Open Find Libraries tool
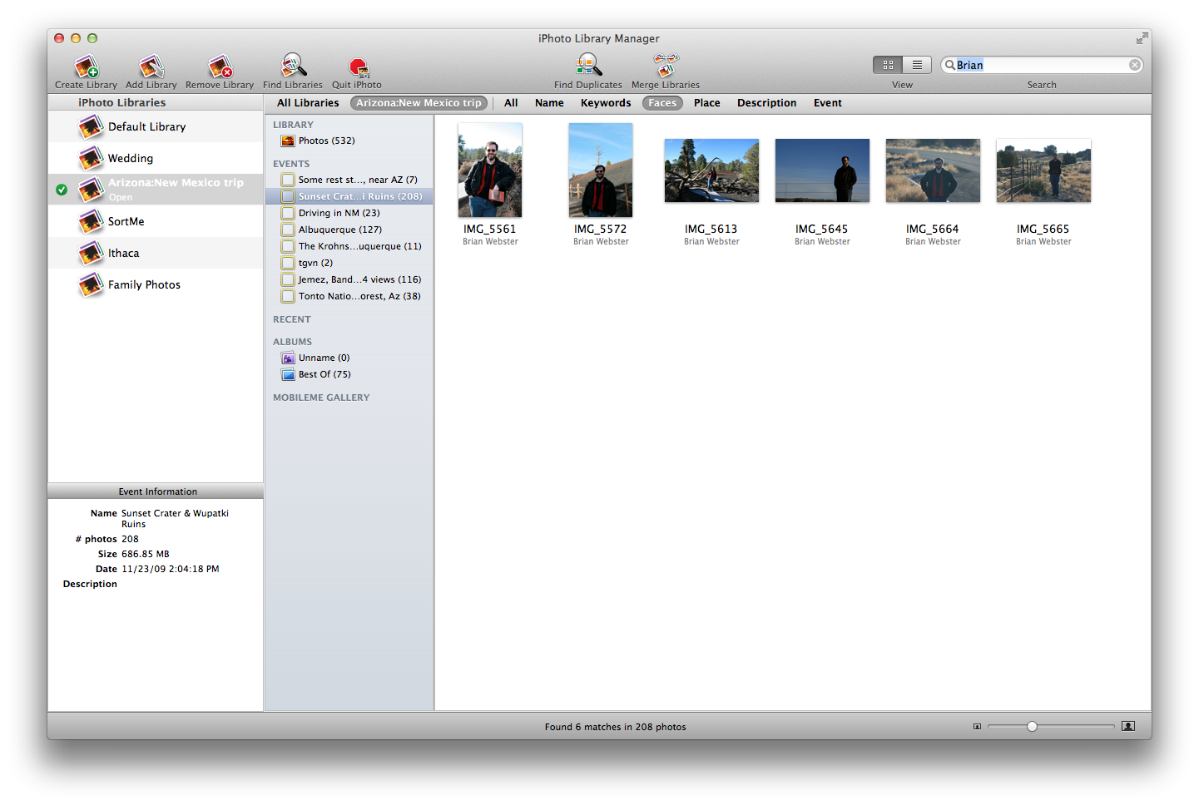 pos(293,67)
